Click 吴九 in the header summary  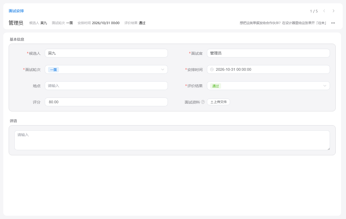pos(44,23)
